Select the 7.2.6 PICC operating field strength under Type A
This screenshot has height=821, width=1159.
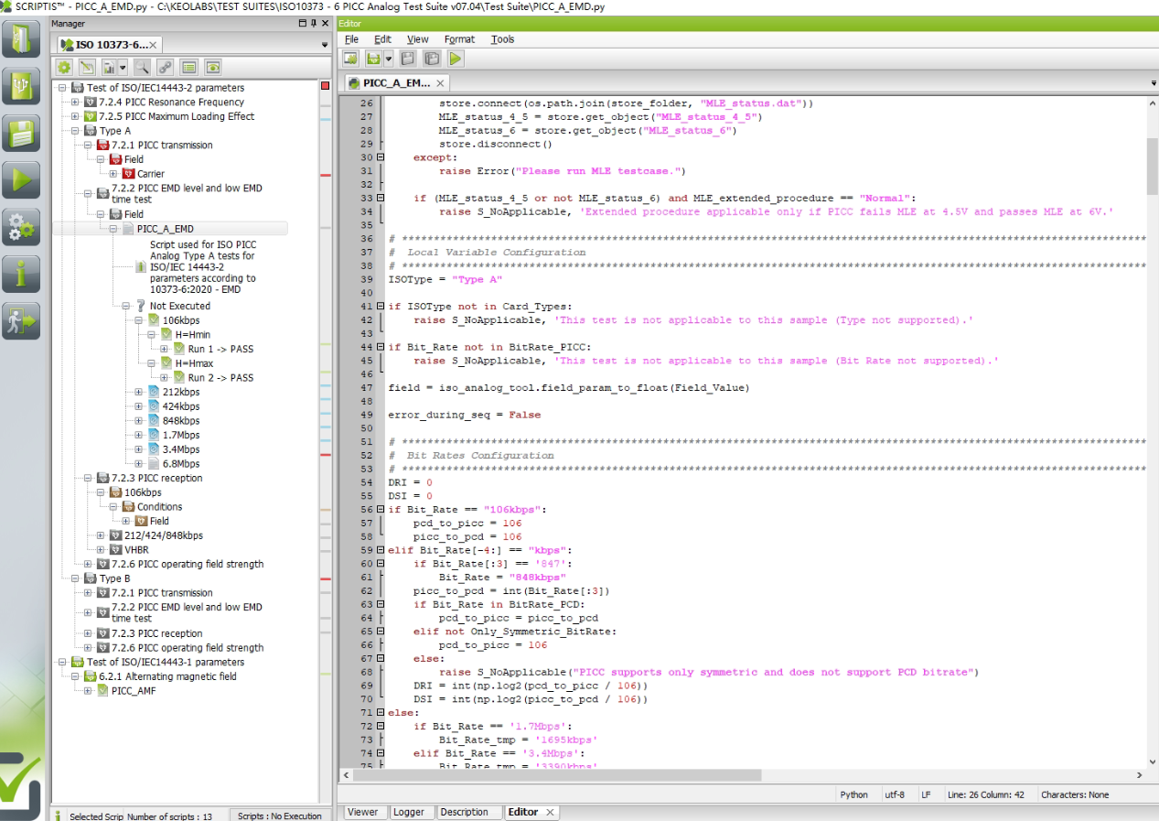point(187,565)
